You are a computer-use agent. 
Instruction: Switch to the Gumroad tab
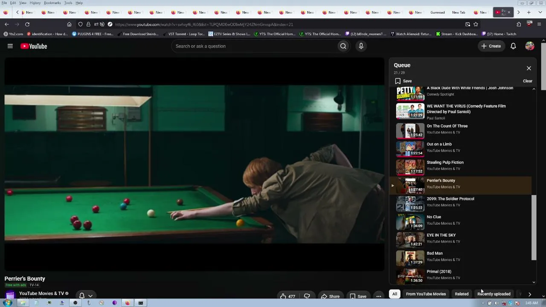point(438,12)
